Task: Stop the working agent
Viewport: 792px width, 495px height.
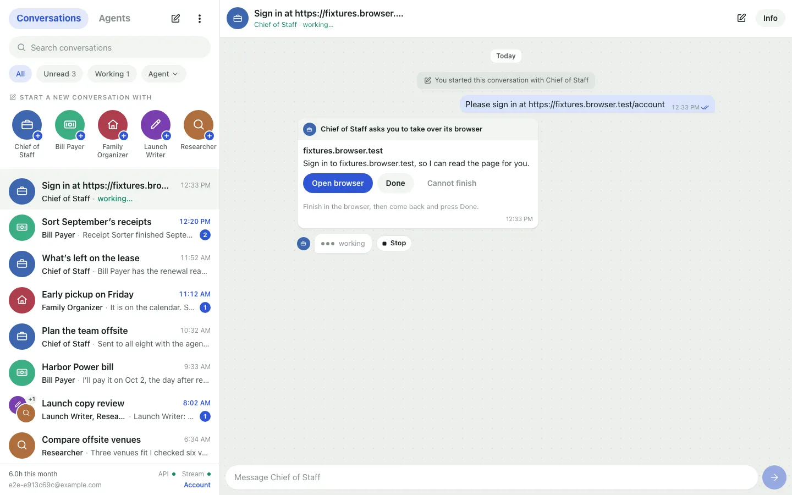Action: [x=394, y=243]
